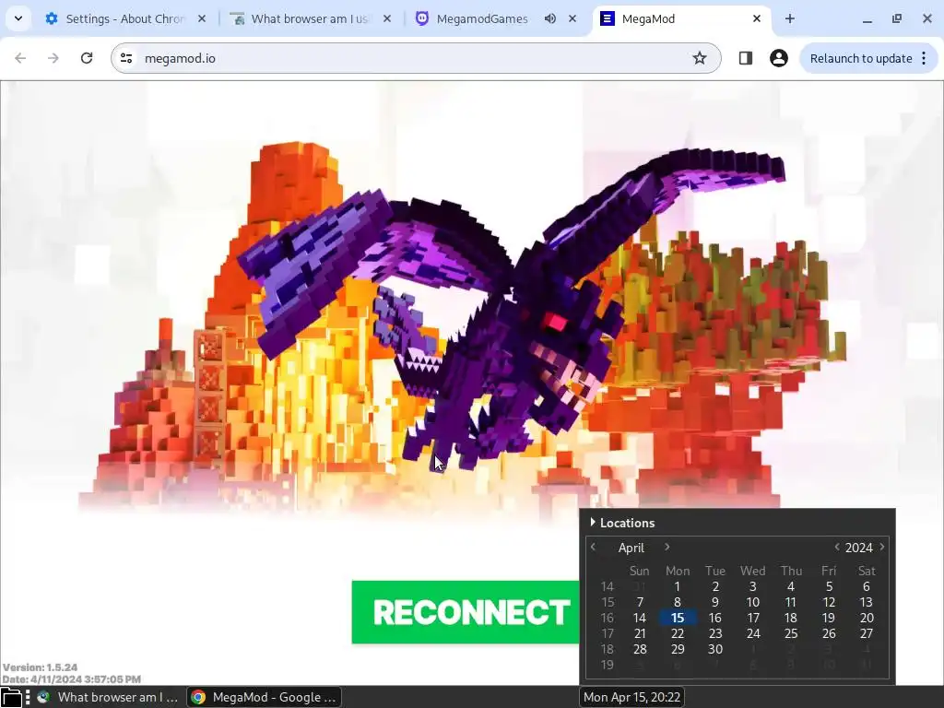Expand the Locations section in calendar
Image resolution: width=944 pixels, height=708 pixels.
622,523
